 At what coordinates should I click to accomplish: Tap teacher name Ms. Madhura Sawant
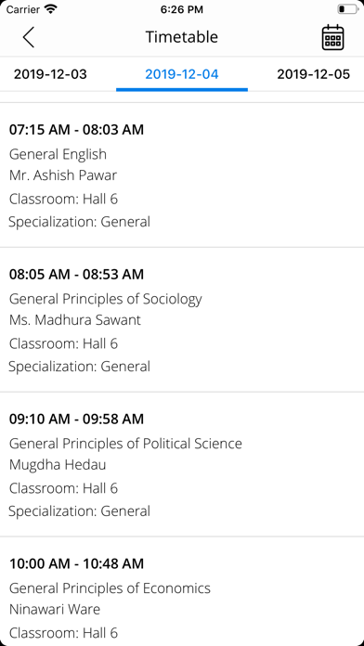click(75, 319)
